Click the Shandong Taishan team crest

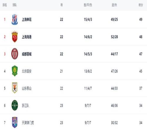(15, 88)
